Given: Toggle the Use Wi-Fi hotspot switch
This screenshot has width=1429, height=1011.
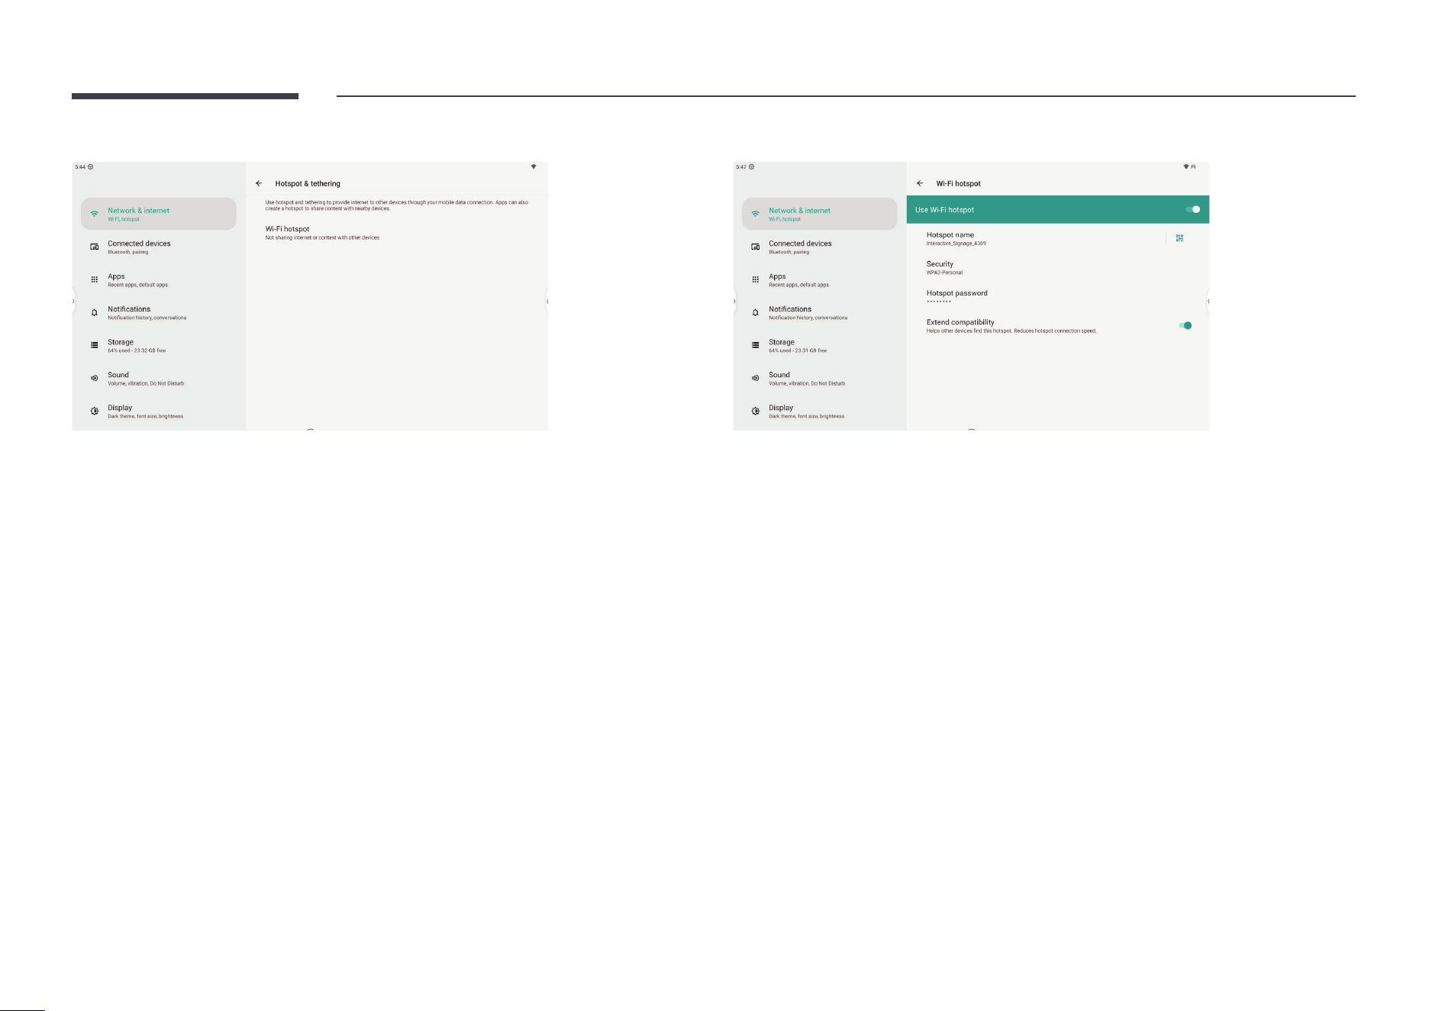Looking at the screenshot, I should coord(1193,209).
